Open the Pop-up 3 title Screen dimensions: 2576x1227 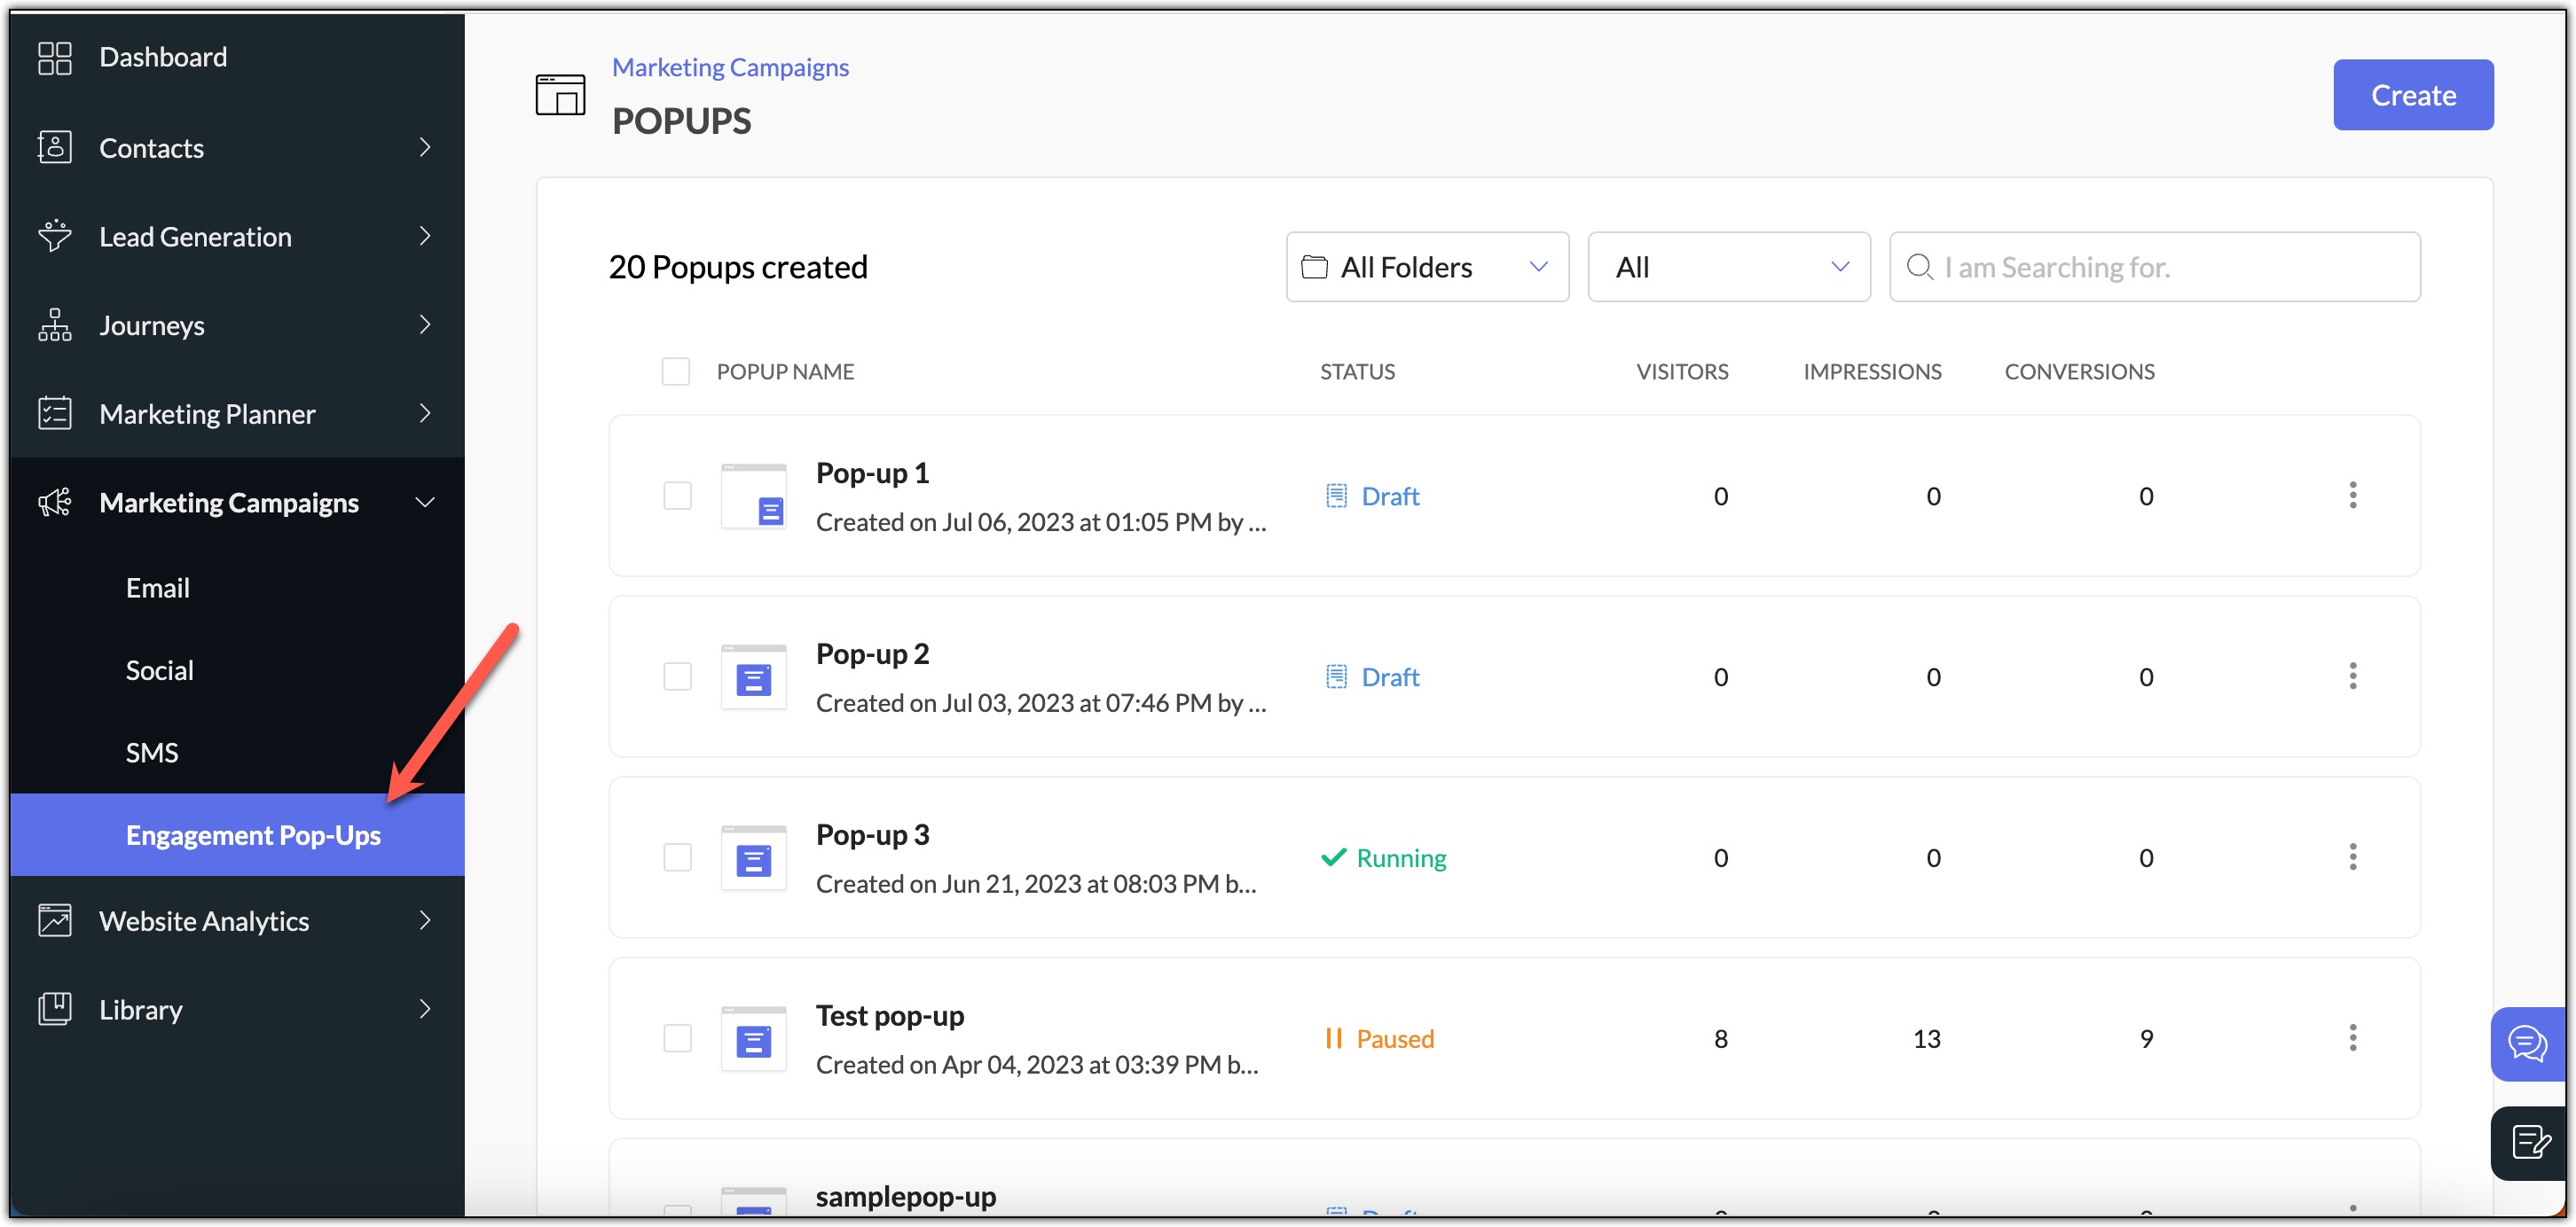click(x=872, y=834)
